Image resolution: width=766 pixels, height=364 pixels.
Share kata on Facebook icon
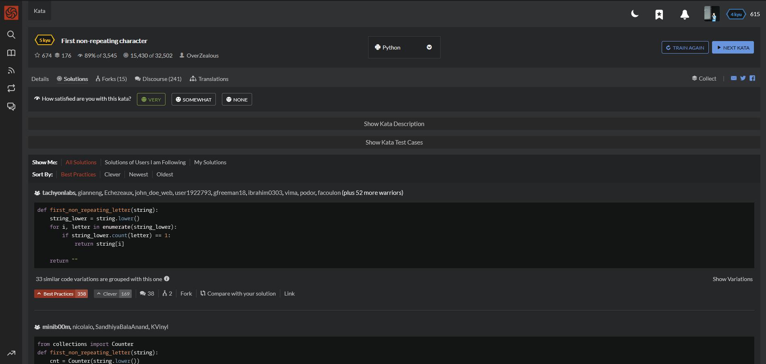[x=752, y=78]
